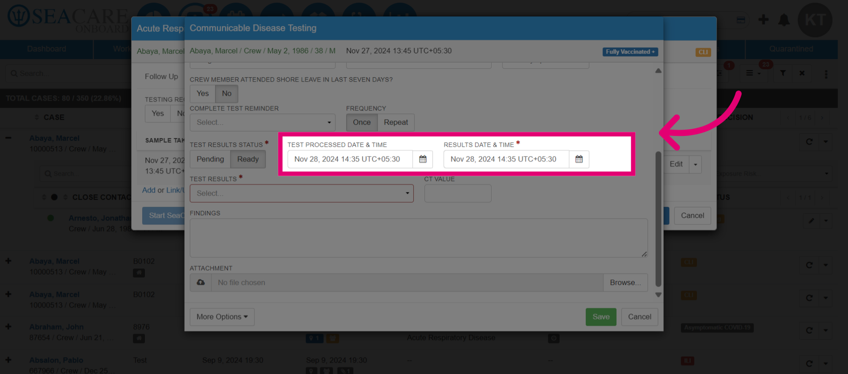Click the notifications bell icon
Image resolution: width=848 pixels, height=374 pixels.
click(x=784, y=20)
